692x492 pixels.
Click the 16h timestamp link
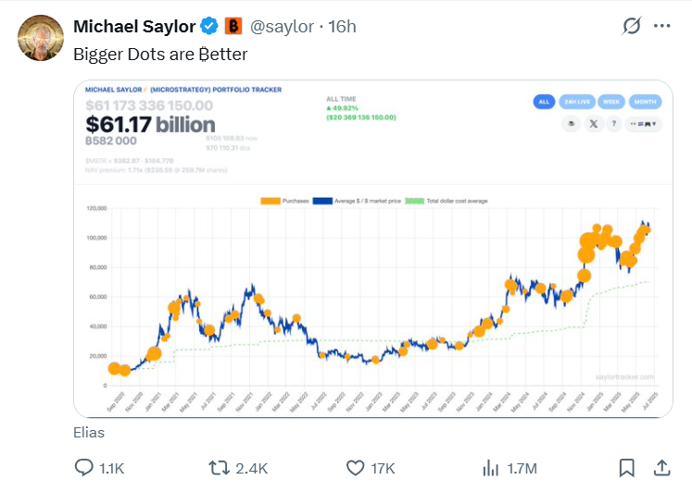pos(342,27)
